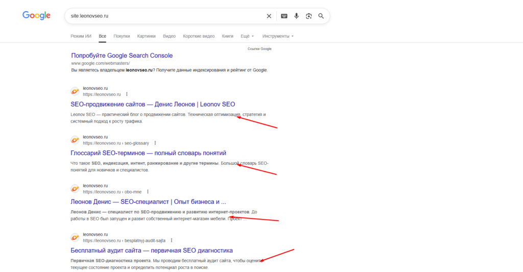Expand the Инструменты dropdown
523x272 pixels.
point(278,36)
